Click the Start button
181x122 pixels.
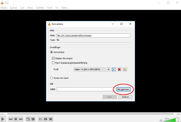[x=110, y=97]
